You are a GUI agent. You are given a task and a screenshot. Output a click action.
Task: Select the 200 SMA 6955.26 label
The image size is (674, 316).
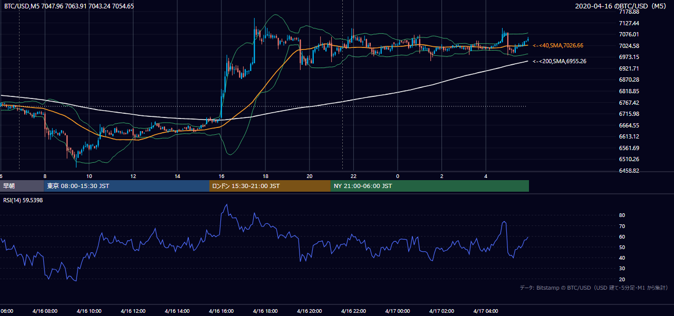coord(560,62)
